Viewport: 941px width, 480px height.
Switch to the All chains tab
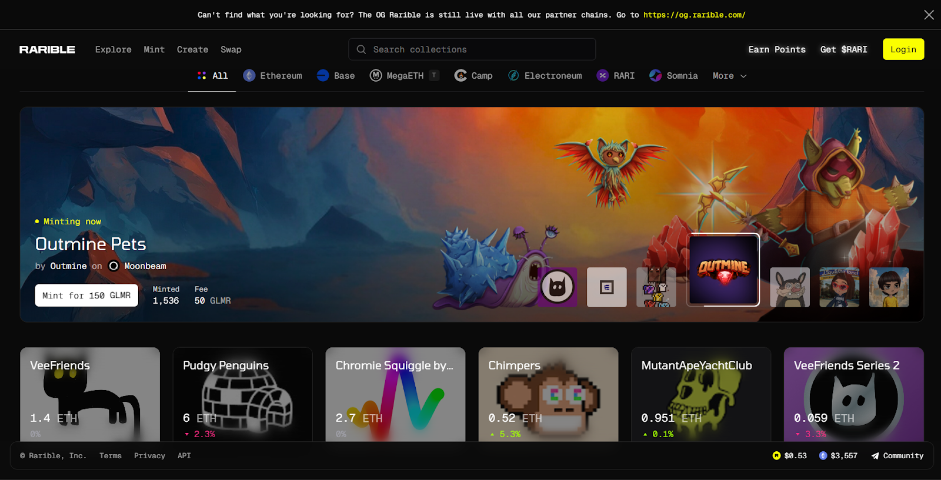[x=212, y=76]
